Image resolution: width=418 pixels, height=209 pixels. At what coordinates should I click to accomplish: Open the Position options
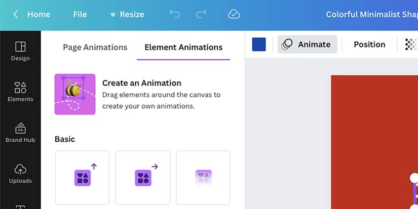369,45
